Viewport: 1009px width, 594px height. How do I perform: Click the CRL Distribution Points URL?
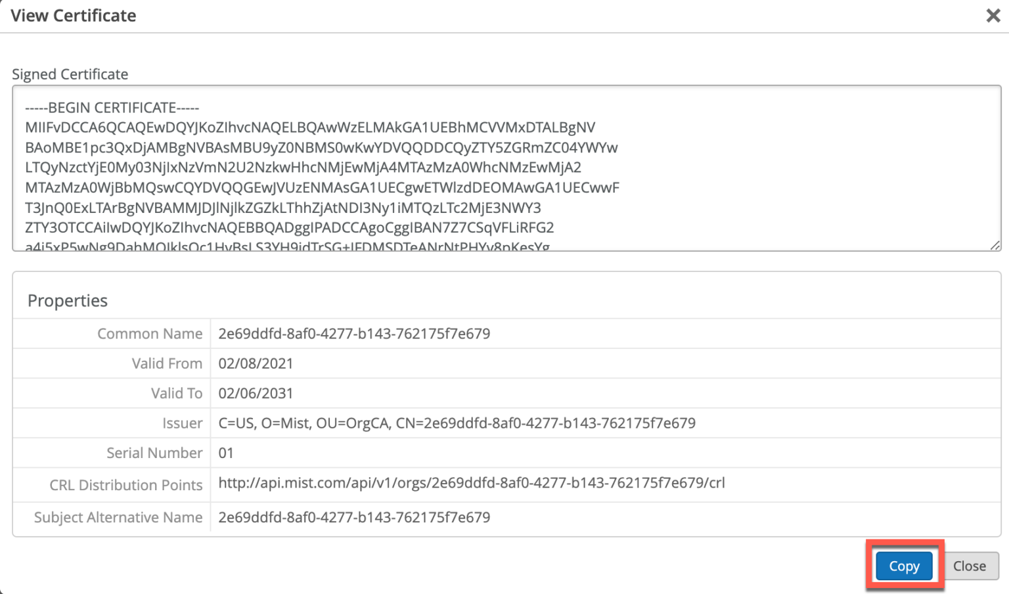[472, 482]
